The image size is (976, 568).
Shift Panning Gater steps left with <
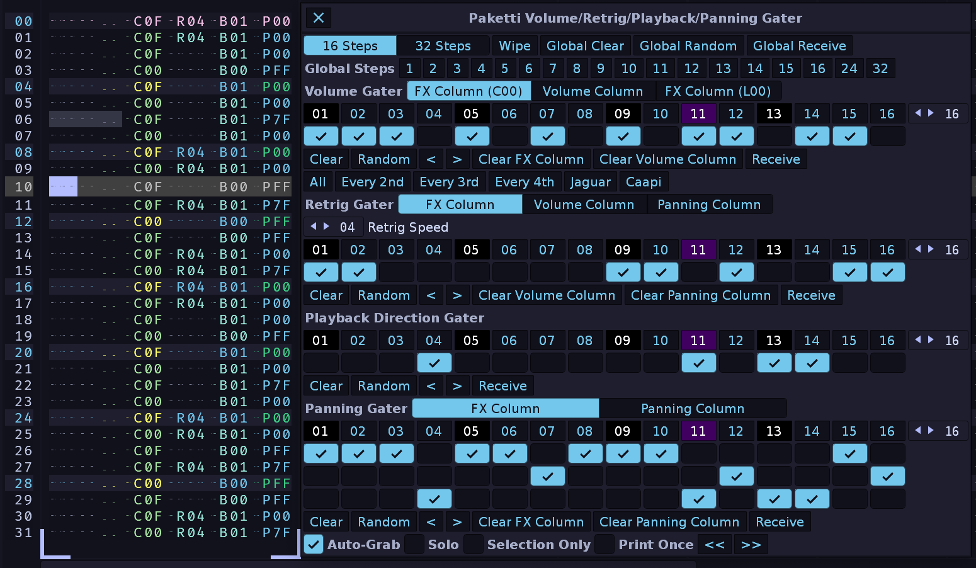[431, 522]
